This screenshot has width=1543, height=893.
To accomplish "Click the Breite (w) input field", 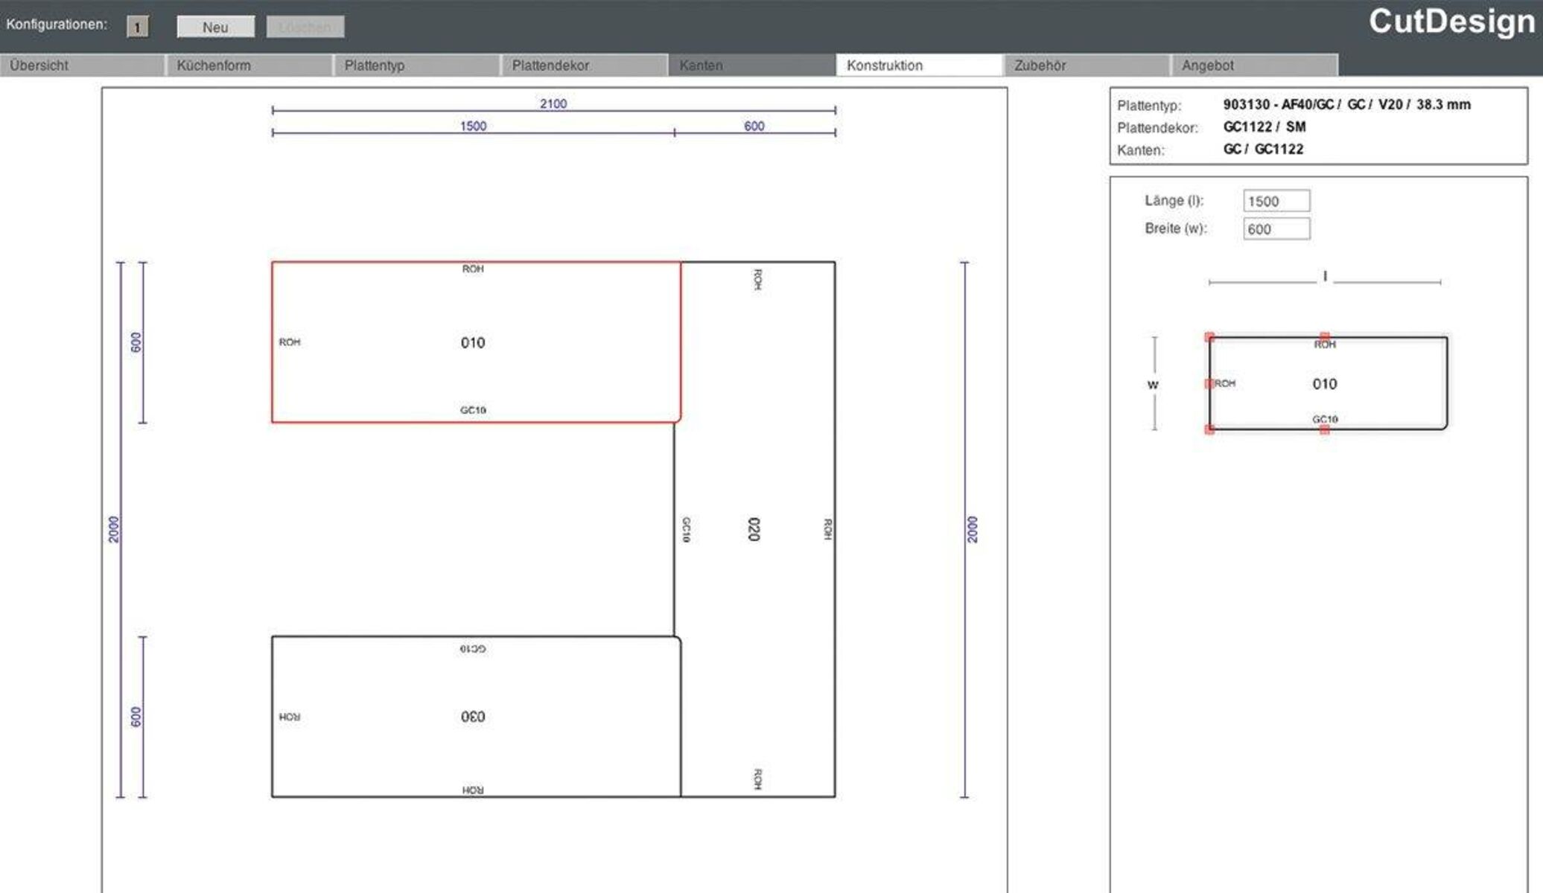I will click(1276, 229).
